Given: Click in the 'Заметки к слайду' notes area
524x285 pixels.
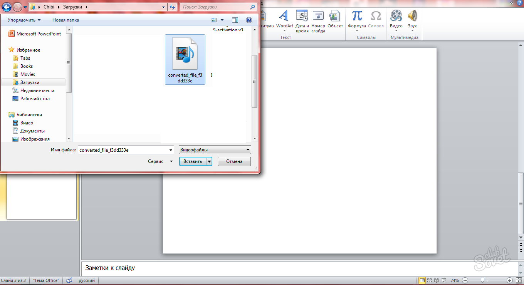Looking at the screenshot, I should click(x=299, y=268).
